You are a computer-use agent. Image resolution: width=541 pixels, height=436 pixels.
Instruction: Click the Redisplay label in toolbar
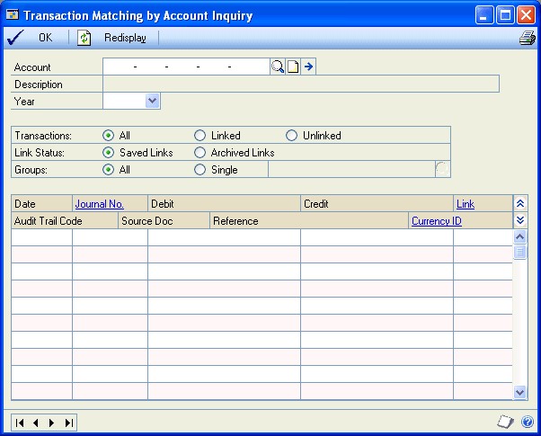[x=125, y=37]
